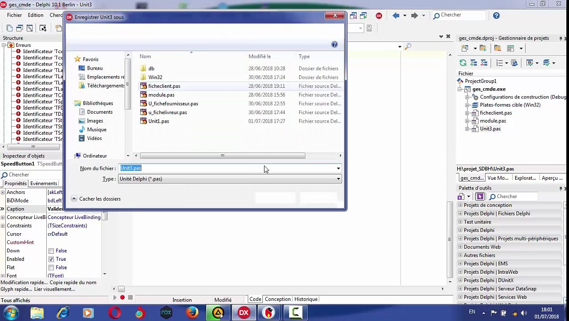
Task: Click the horizontal scrollbar in the file list
Action: pos(223,156)
